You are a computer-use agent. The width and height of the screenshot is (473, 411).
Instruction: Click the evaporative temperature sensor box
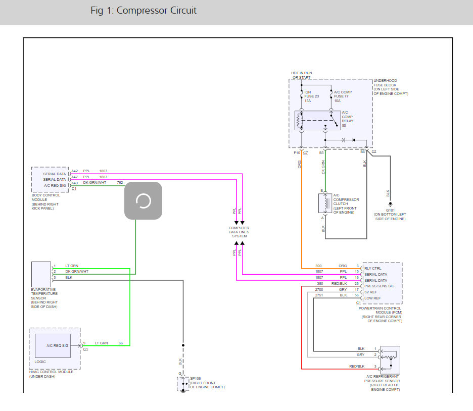41,274
